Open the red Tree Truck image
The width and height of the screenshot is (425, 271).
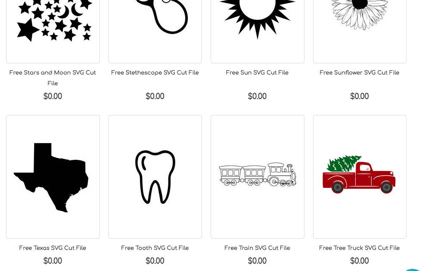click(x=360, y=177)
